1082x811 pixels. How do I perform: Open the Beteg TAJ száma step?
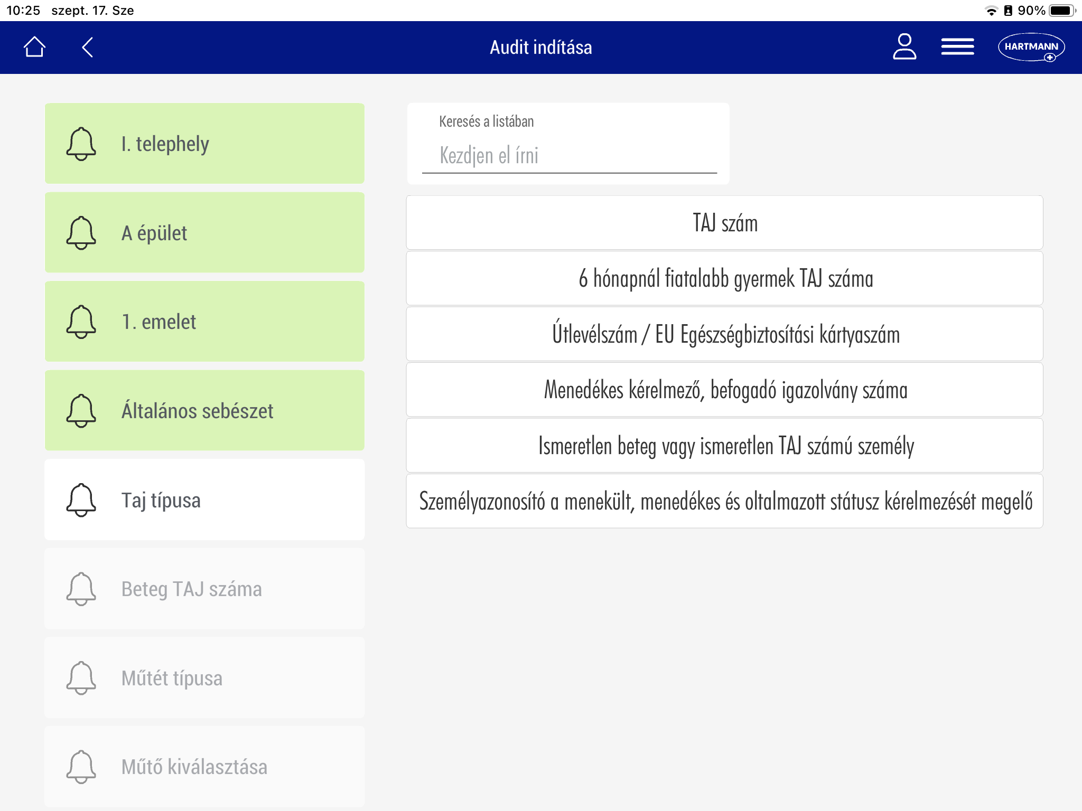point(205,589)
